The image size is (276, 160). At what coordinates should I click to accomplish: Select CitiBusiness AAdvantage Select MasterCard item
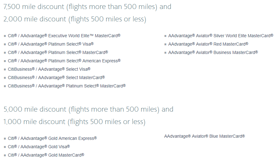[x=56, y=78]
